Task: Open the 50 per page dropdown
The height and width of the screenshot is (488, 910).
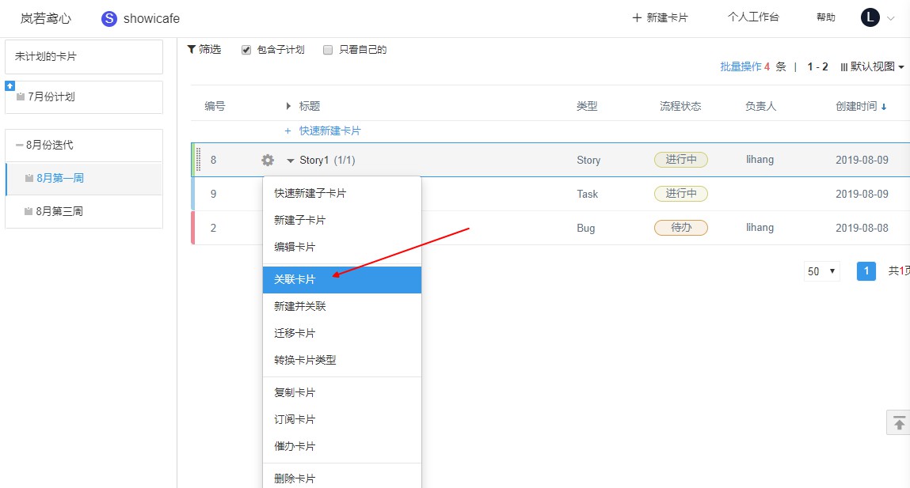Action: (x=822, y=271)
